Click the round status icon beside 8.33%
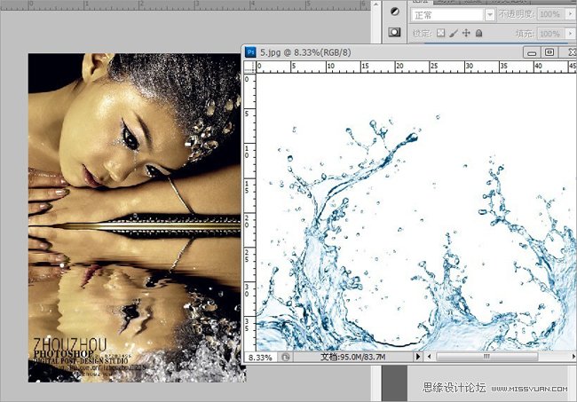This screenshot has width=577, height=402. 286,357
